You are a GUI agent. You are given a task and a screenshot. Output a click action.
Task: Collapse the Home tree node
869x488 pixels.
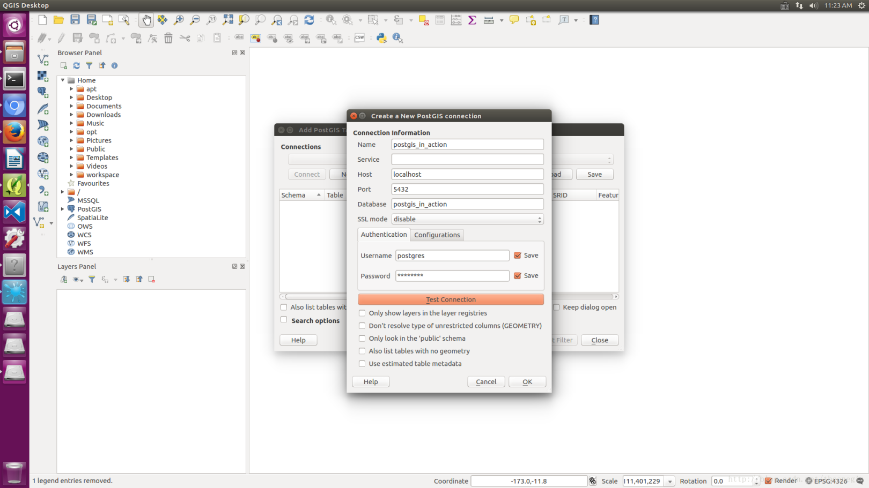pyautogui.click(x=63, y=80)
